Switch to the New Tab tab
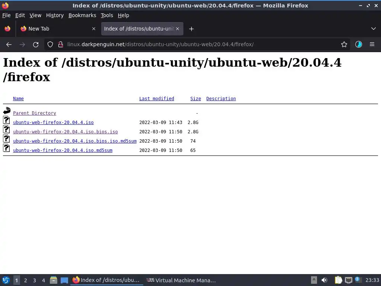381x286 pixels. 58,29
